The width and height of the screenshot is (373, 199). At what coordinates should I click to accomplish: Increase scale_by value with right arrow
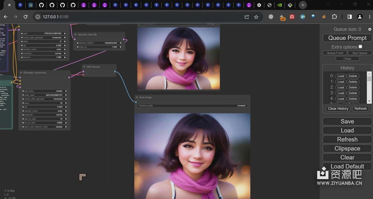coord(121,47)
